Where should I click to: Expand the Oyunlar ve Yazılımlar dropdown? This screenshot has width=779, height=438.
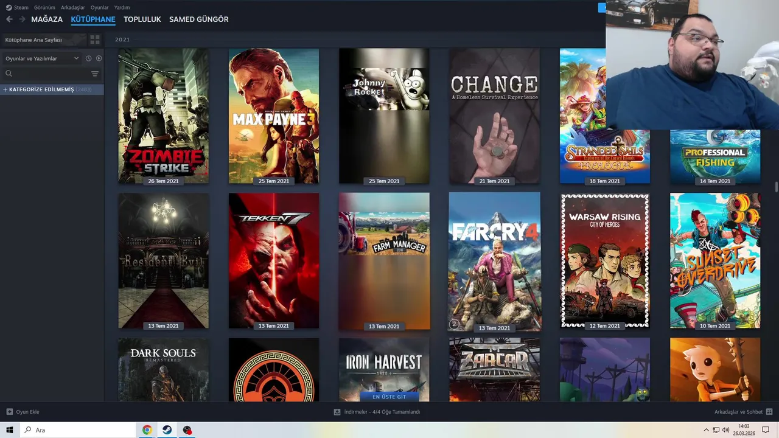coord(42,58)
